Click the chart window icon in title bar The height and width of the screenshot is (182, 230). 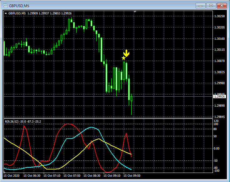click(5, 6)
